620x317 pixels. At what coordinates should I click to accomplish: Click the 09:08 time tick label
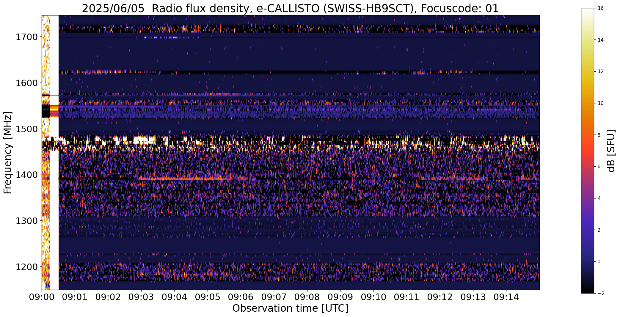point(307,297)
